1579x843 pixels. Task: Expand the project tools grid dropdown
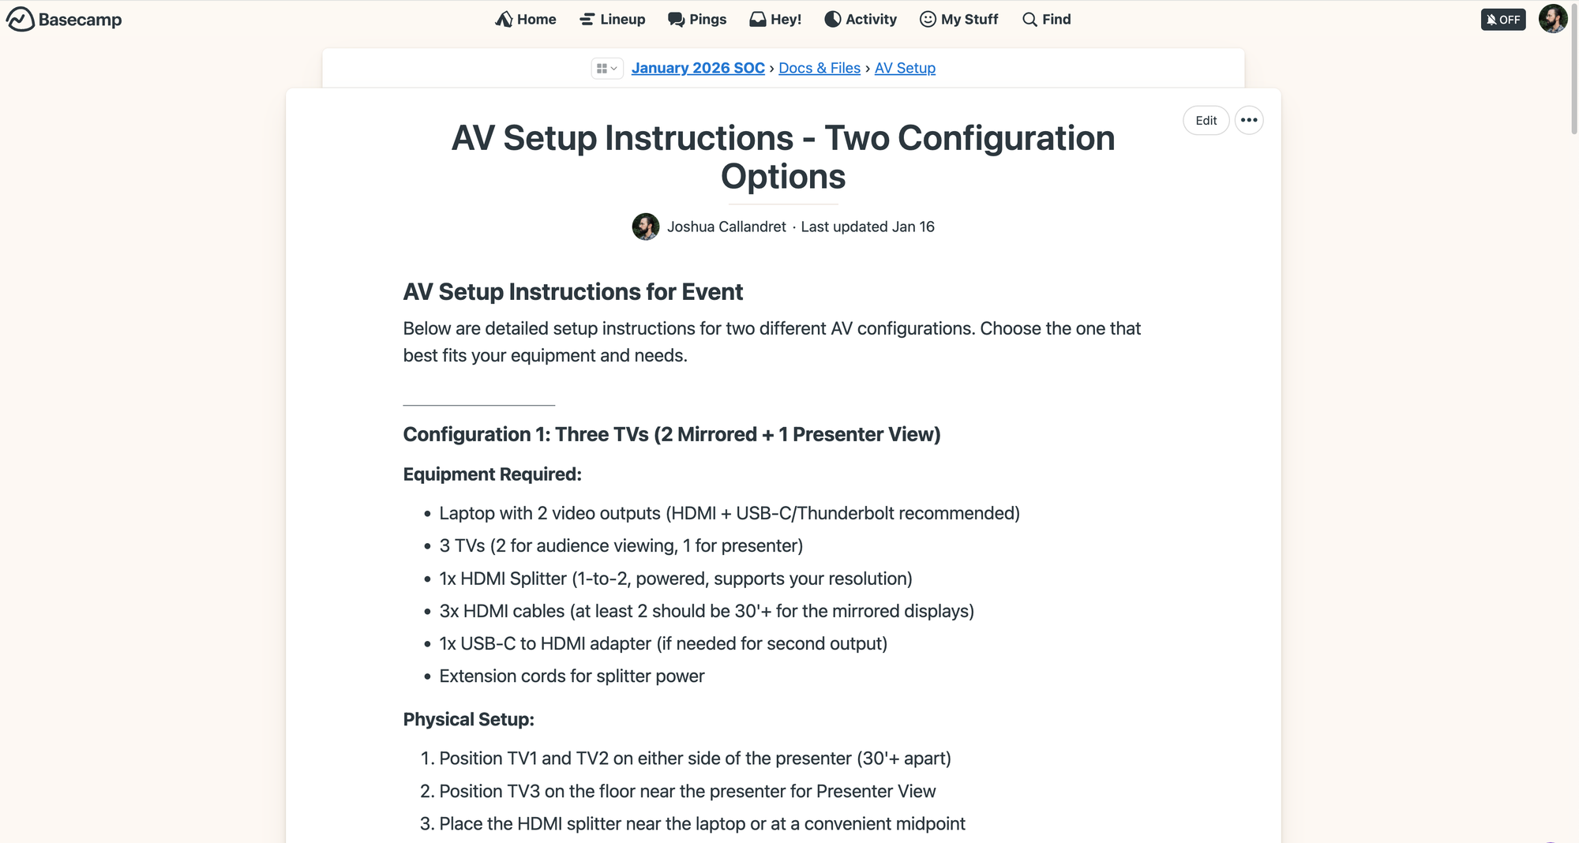click(x=606, y=69)
